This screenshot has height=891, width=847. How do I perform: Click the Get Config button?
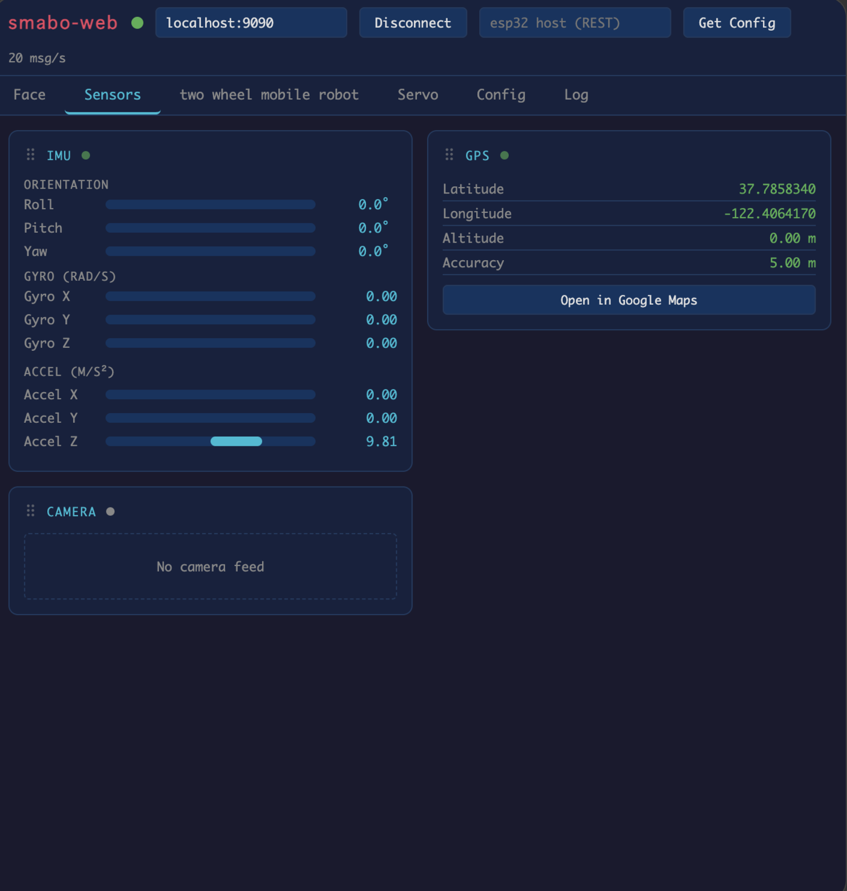[737, 23]
